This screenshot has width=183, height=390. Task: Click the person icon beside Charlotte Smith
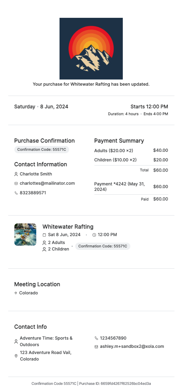click(x=16, y=174)
